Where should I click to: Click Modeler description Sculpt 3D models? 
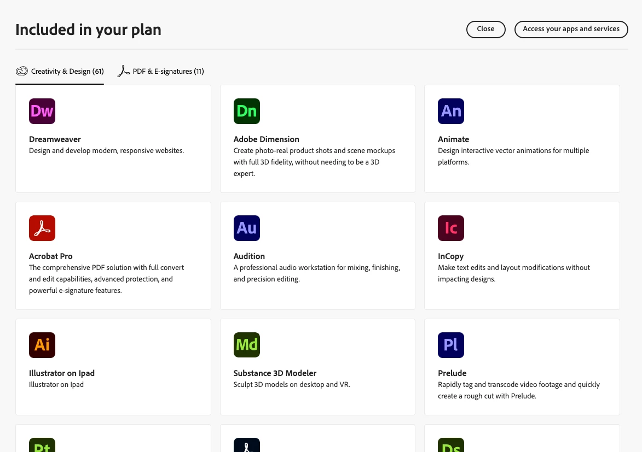pos(292,385)
